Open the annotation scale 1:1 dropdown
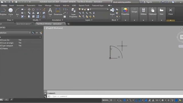The image size is (183, 103). [x=158, y=100]
